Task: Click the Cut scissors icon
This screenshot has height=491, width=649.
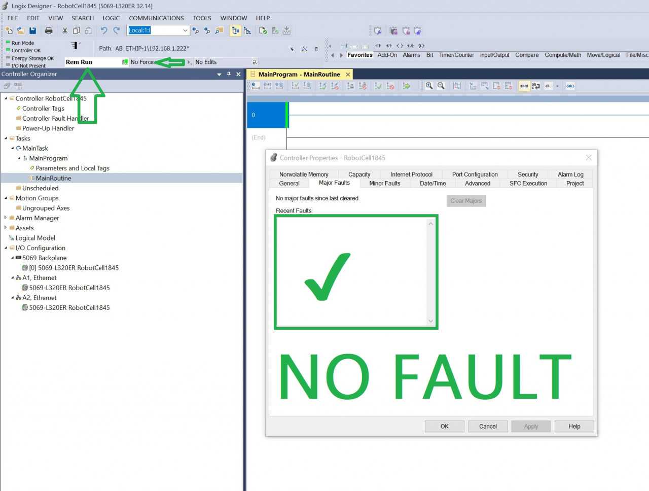Action: (x=65, y=30)
